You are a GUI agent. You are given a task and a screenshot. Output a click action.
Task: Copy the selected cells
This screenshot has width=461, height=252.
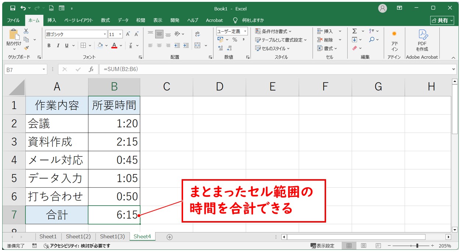point(26,39)
